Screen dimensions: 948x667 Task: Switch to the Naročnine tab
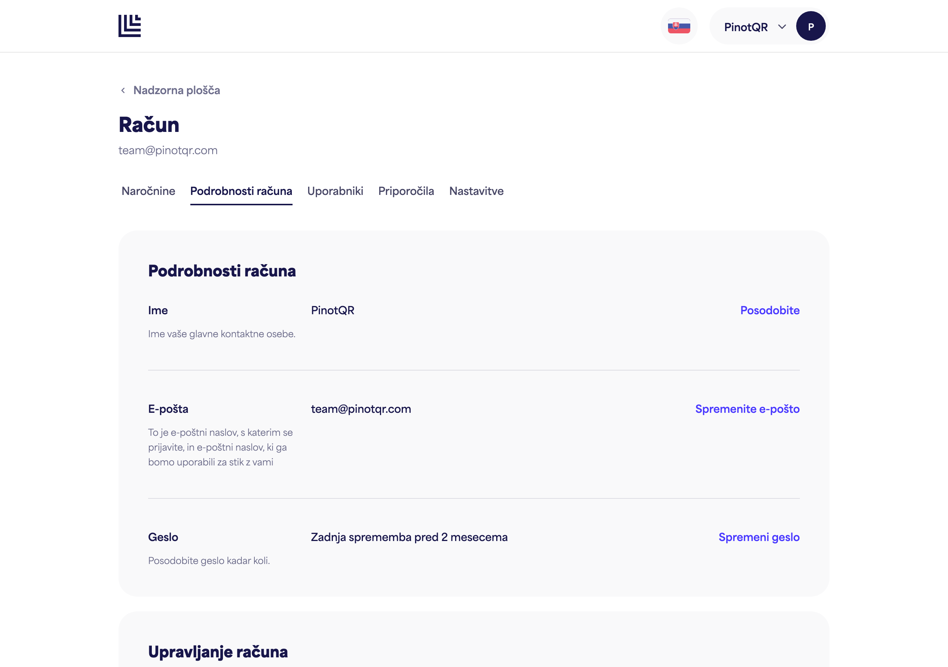pyautogui.click(x=148, y=191)
